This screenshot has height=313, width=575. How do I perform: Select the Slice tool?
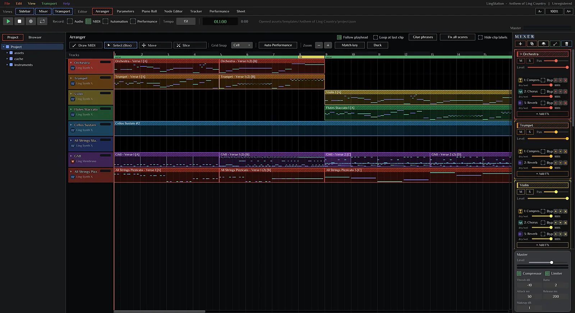(190, 45)
